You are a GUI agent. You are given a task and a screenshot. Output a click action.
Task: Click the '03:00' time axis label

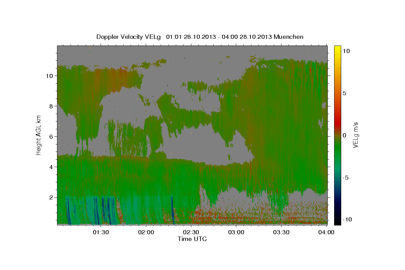point(236,232)
